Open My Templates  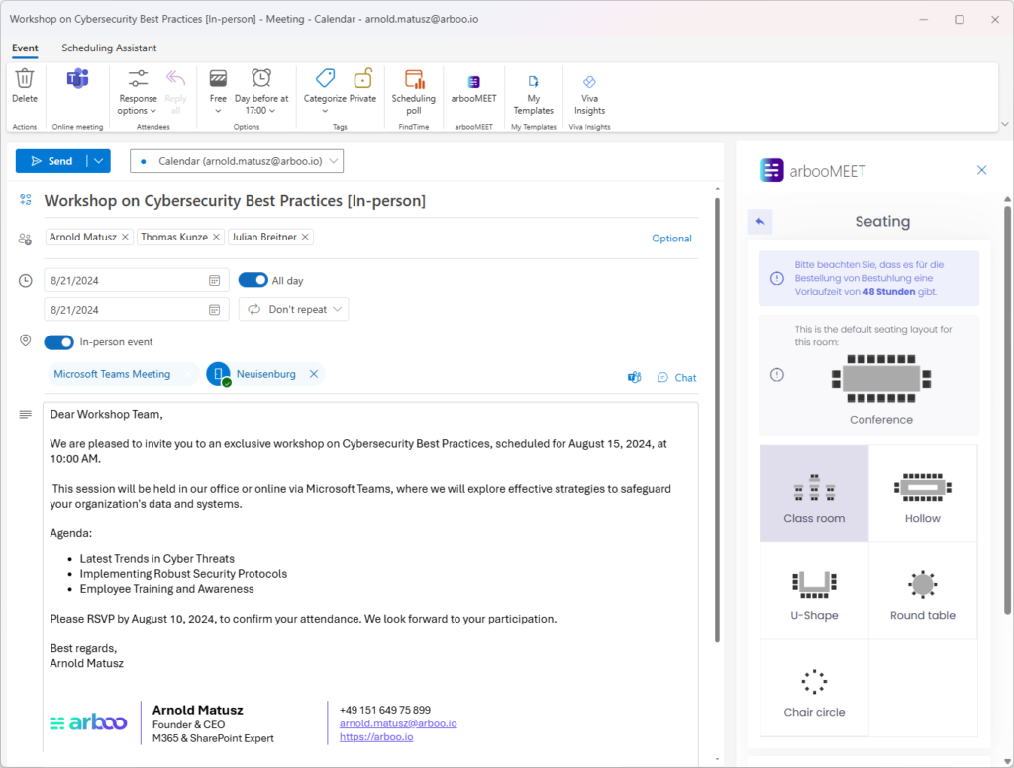(x=533, y=94)
